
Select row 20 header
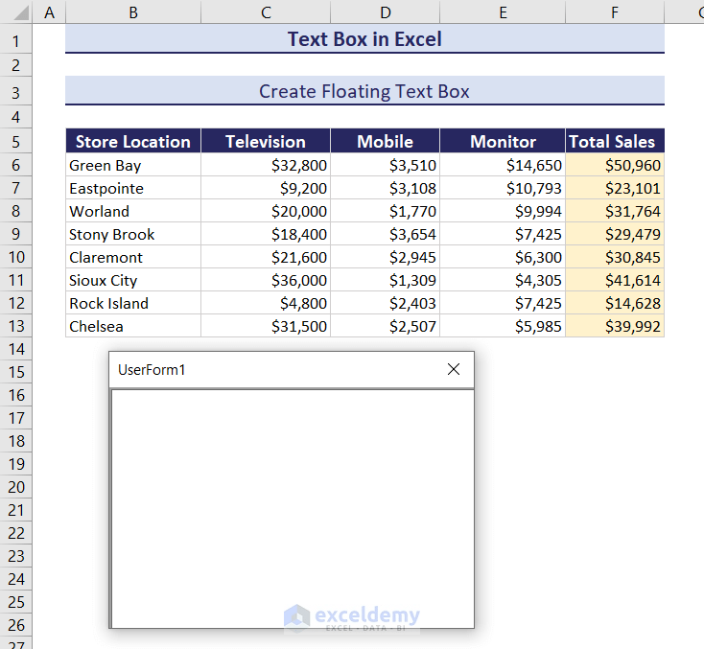15,487
